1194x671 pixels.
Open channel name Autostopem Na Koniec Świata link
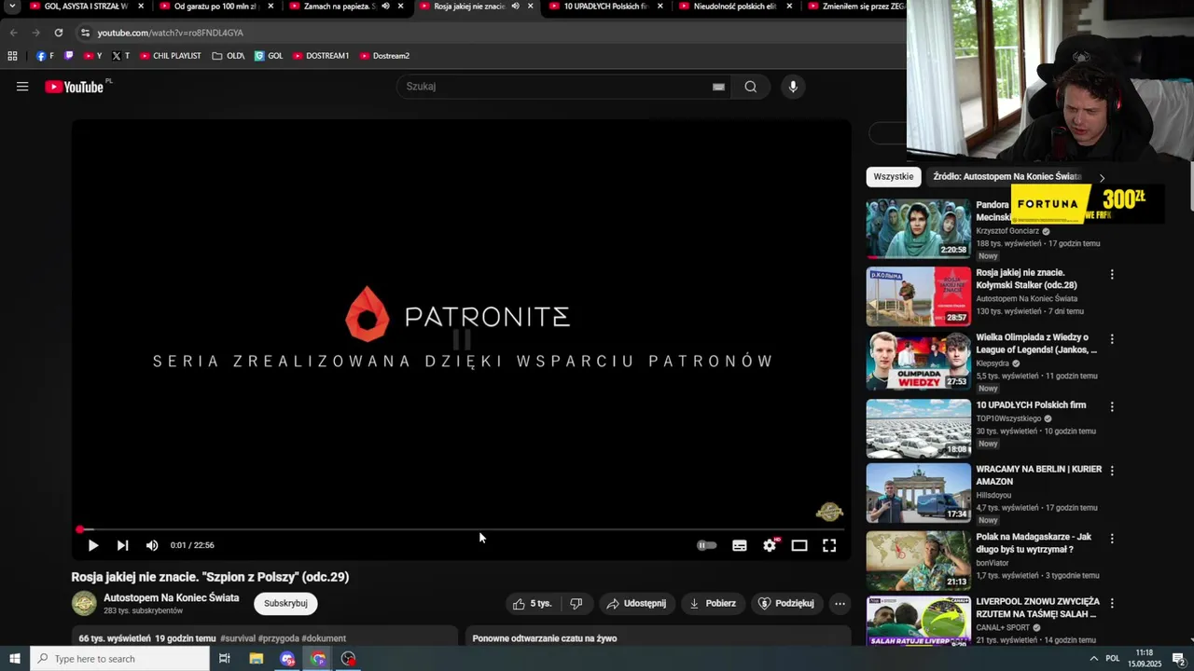coord(172,598)
